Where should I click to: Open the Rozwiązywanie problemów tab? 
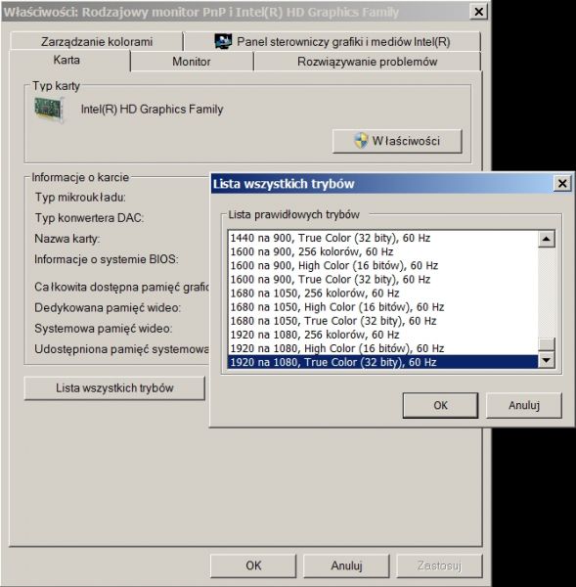tap(367, 62)
